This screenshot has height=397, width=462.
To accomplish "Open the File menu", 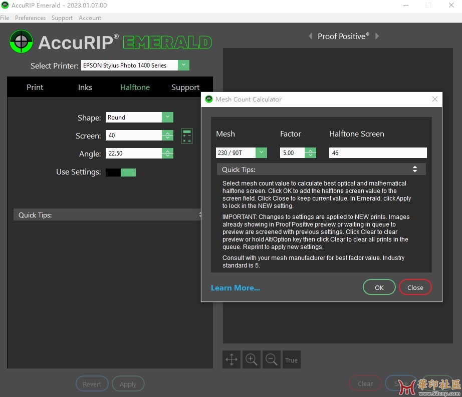I will [5, 18].
